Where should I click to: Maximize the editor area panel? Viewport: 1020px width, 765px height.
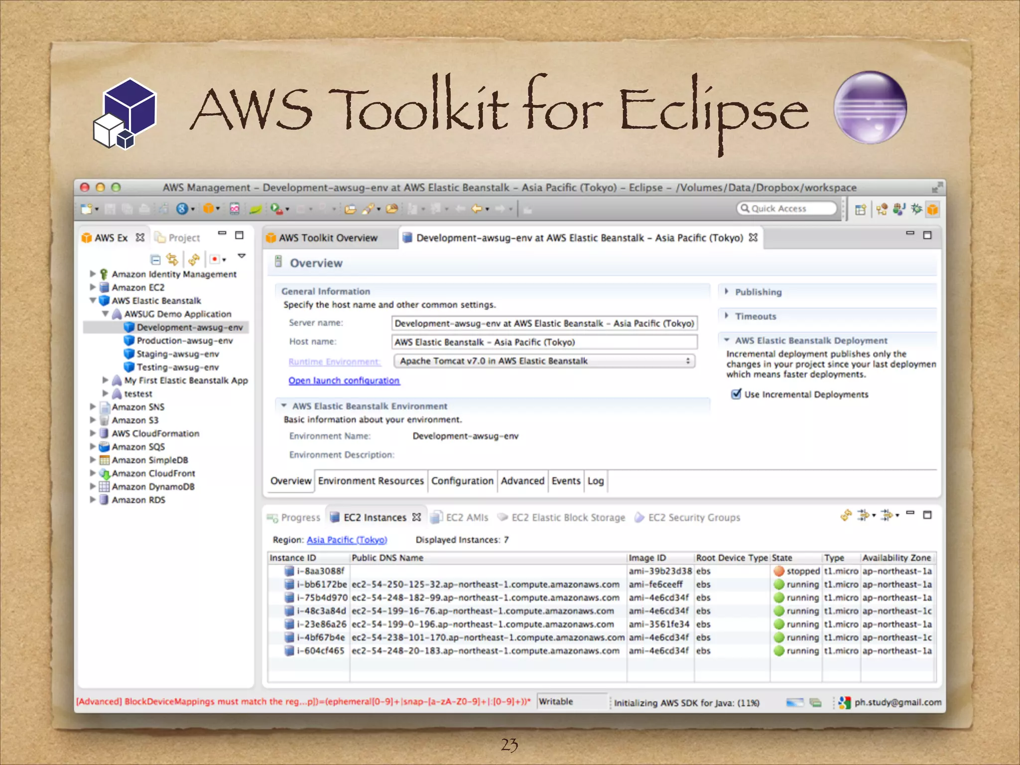pos(927,235)
